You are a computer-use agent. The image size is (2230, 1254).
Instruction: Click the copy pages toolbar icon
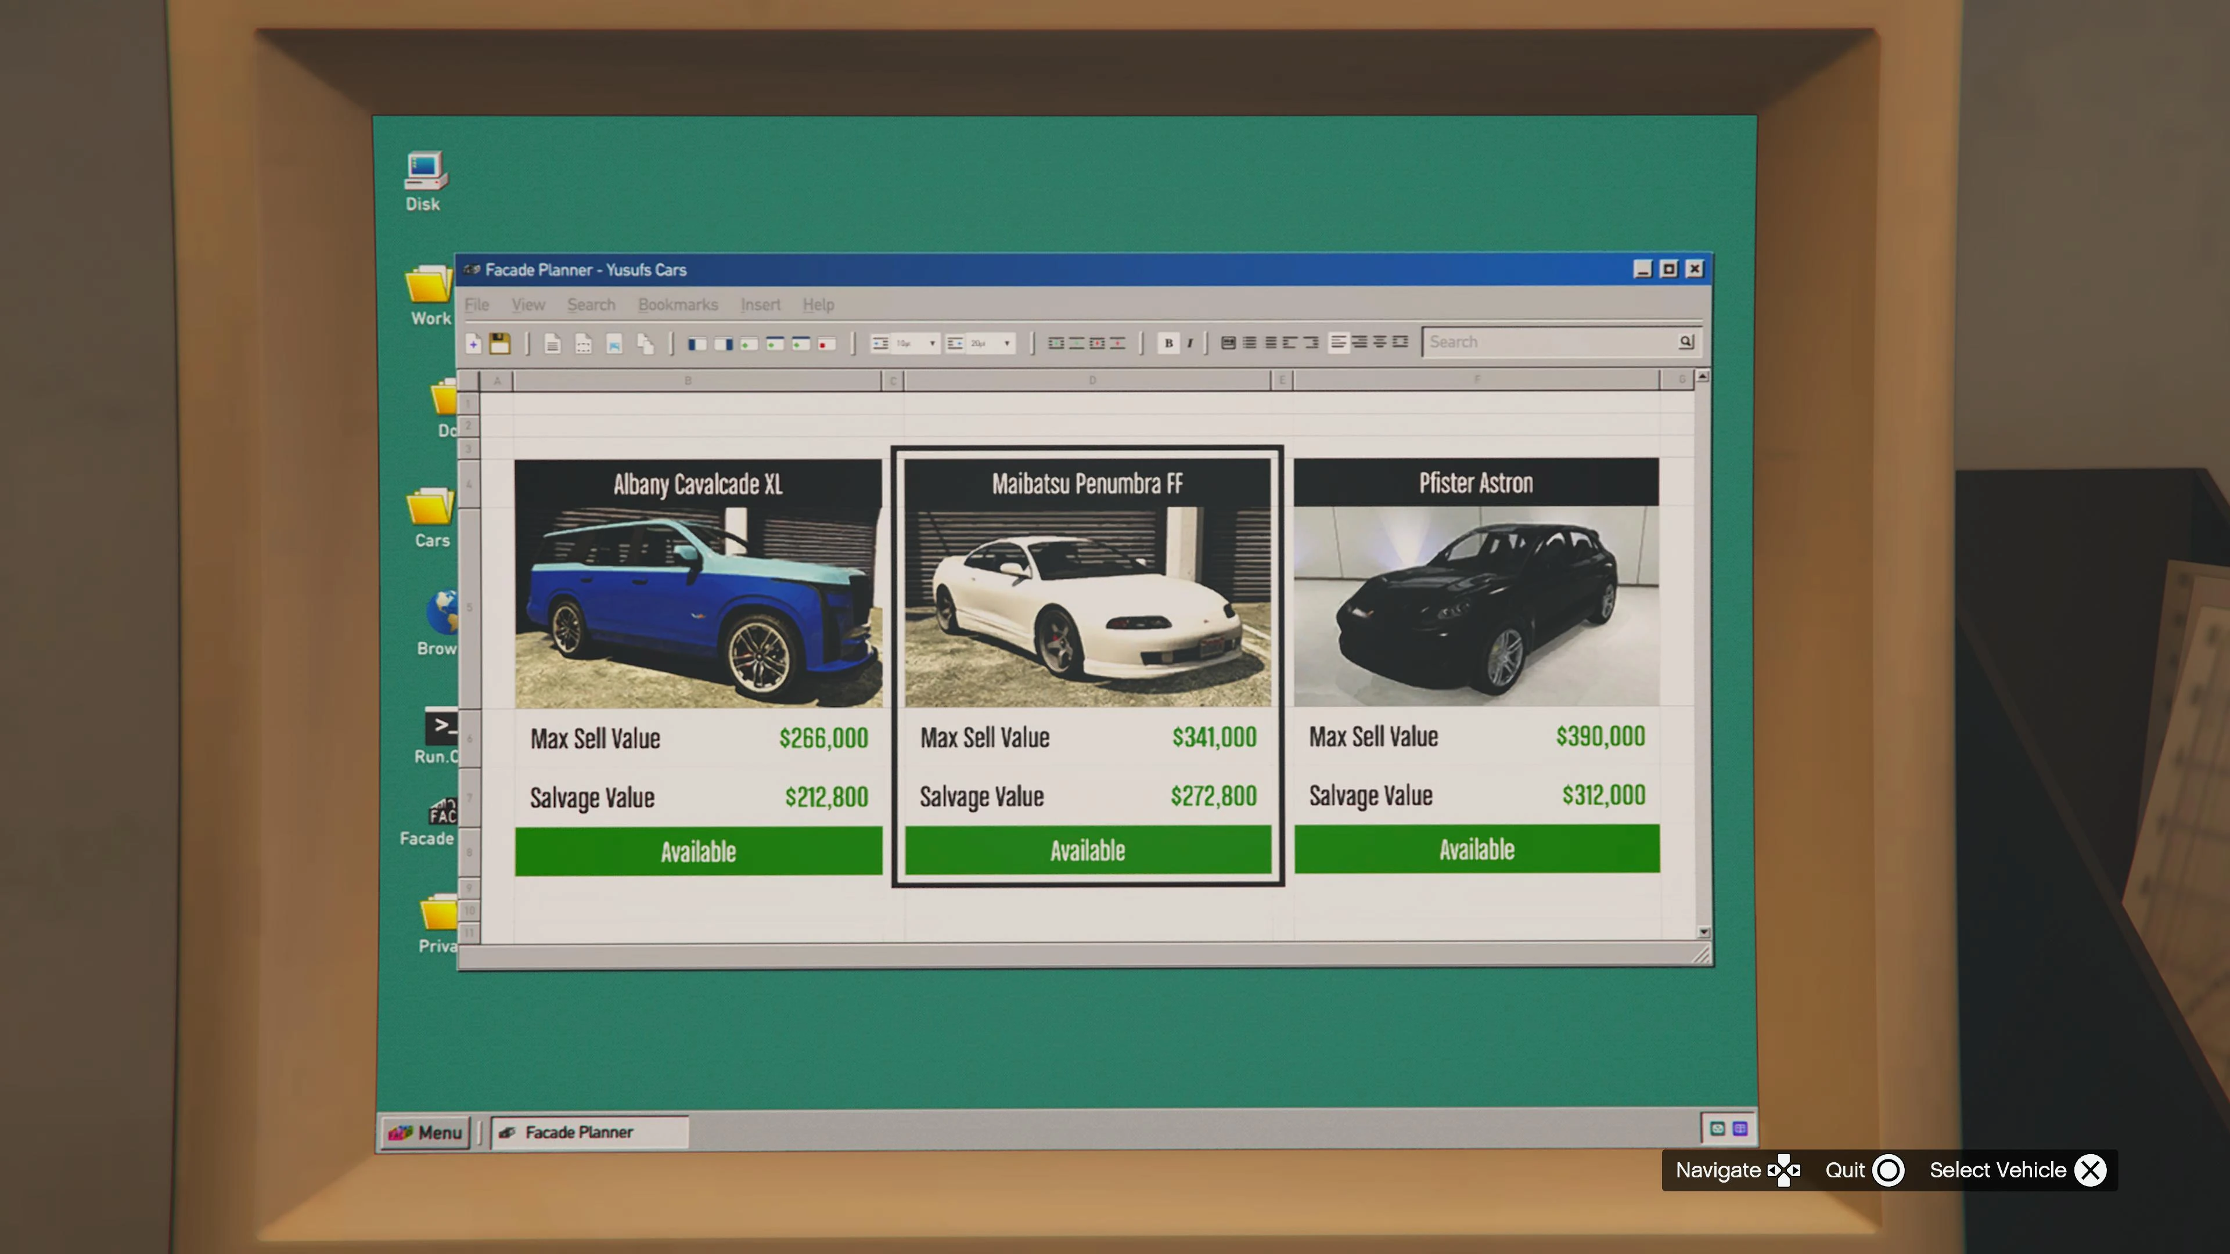coord(645,344)
